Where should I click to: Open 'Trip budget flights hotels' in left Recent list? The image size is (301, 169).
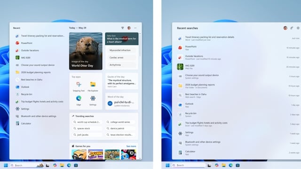[x=40, y=101]
